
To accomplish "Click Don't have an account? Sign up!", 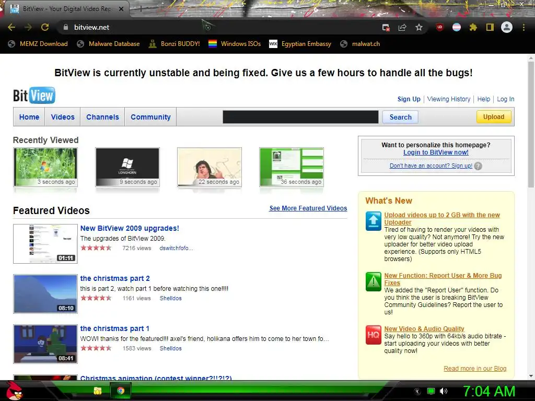I will pyautogui.click(x=431, y=166).
